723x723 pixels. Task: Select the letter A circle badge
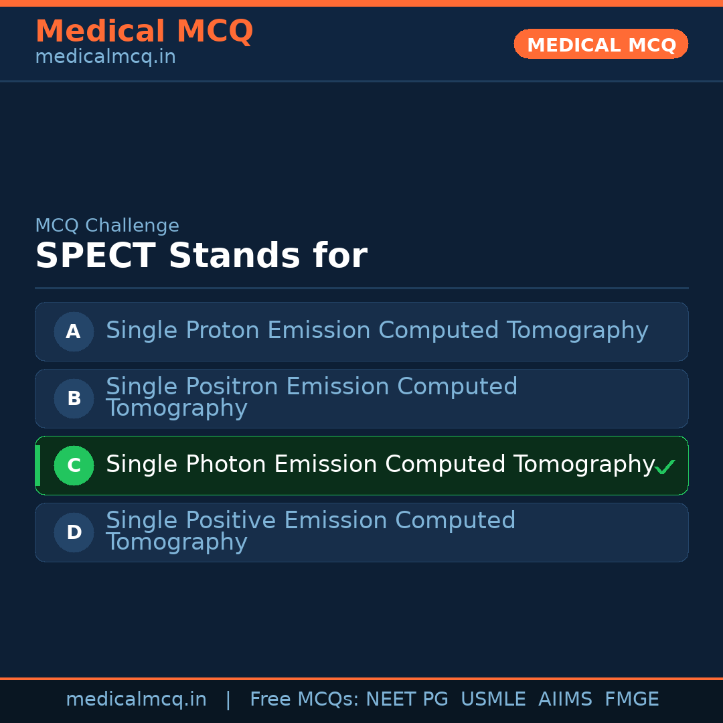point(74,331)
